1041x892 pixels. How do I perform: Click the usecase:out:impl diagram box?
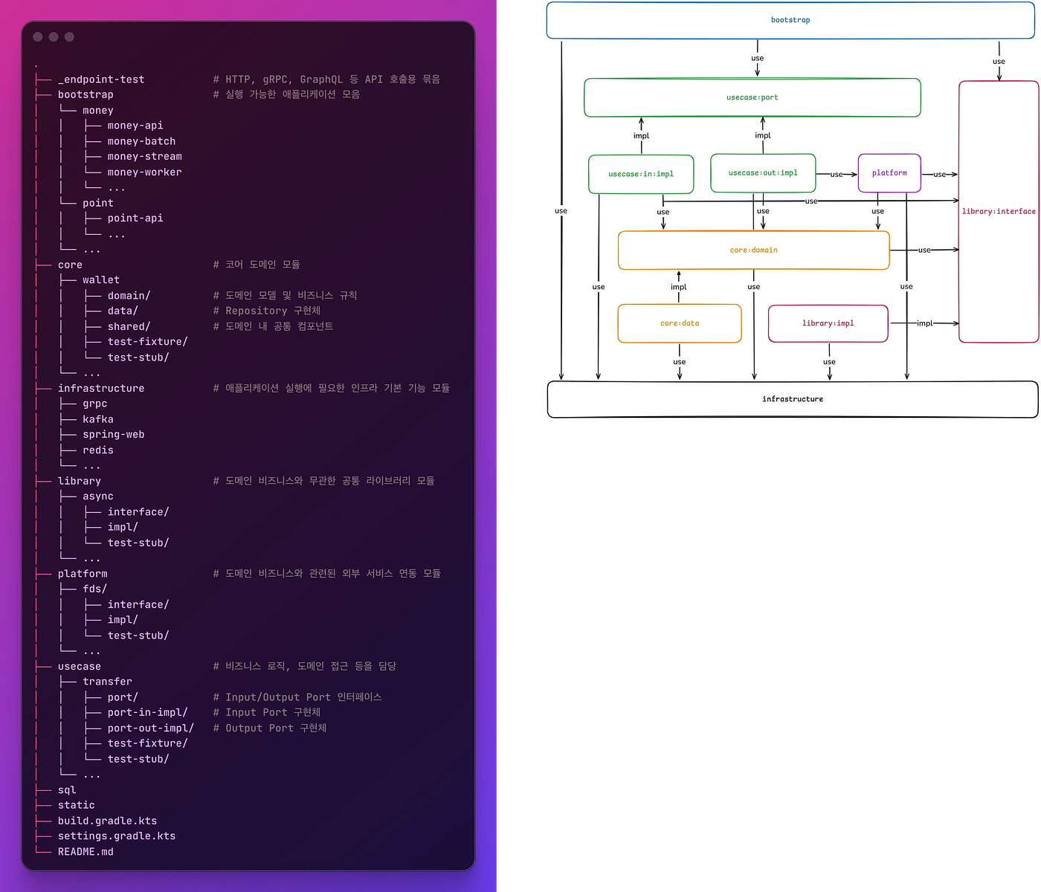[x=763, y=173]
